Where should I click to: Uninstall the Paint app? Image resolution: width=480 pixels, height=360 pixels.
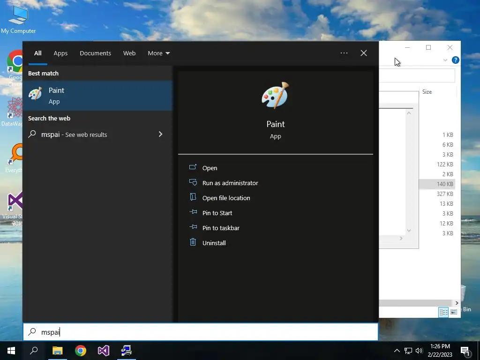pyautogui.click(x=214, y=243)
